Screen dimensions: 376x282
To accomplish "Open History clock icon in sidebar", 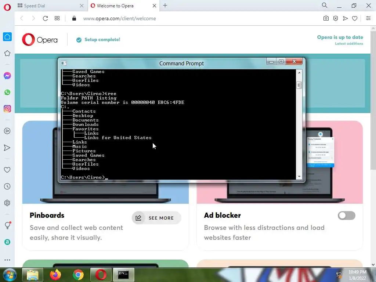I will pos(7,186).
